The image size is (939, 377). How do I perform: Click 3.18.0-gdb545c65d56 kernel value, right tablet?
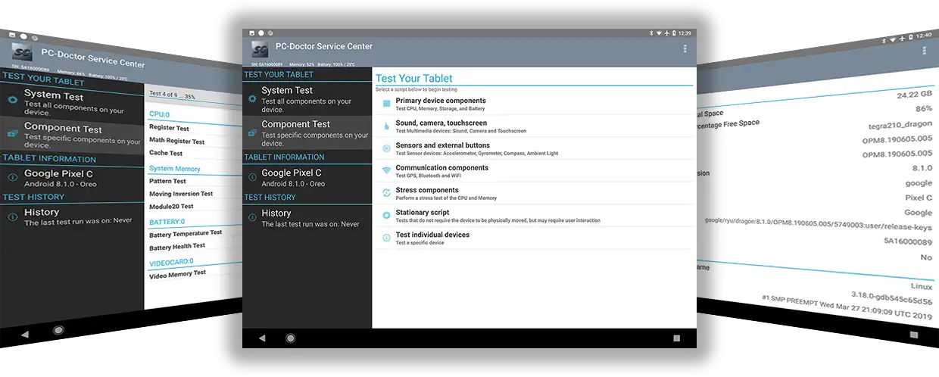[x=894, y=300]
